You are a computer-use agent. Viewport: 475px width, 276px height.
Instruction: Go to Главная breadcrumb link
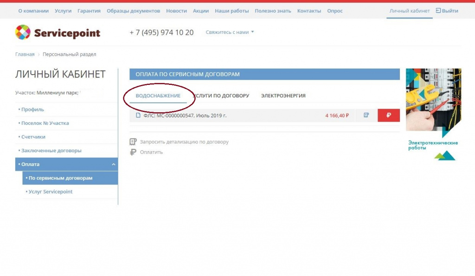tap(25, 54)
